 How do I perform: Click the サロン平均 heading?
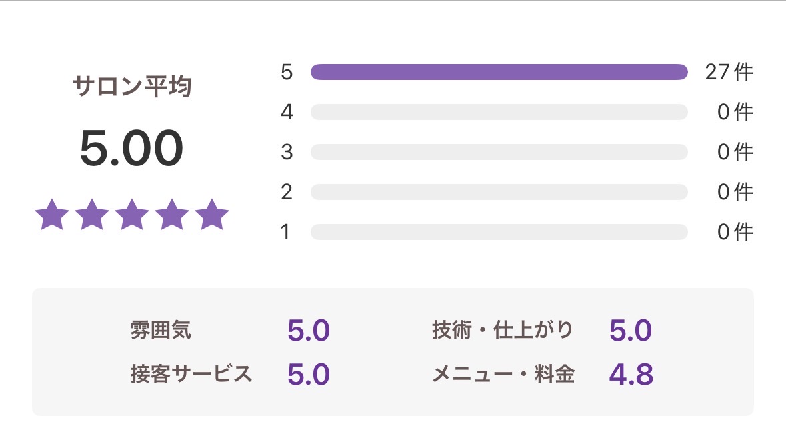pos(132,87)
